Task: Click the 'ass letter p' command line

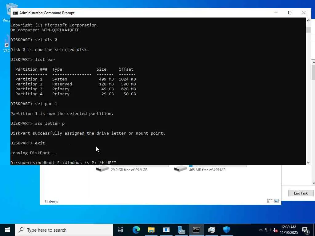Action: pos(38,123)
